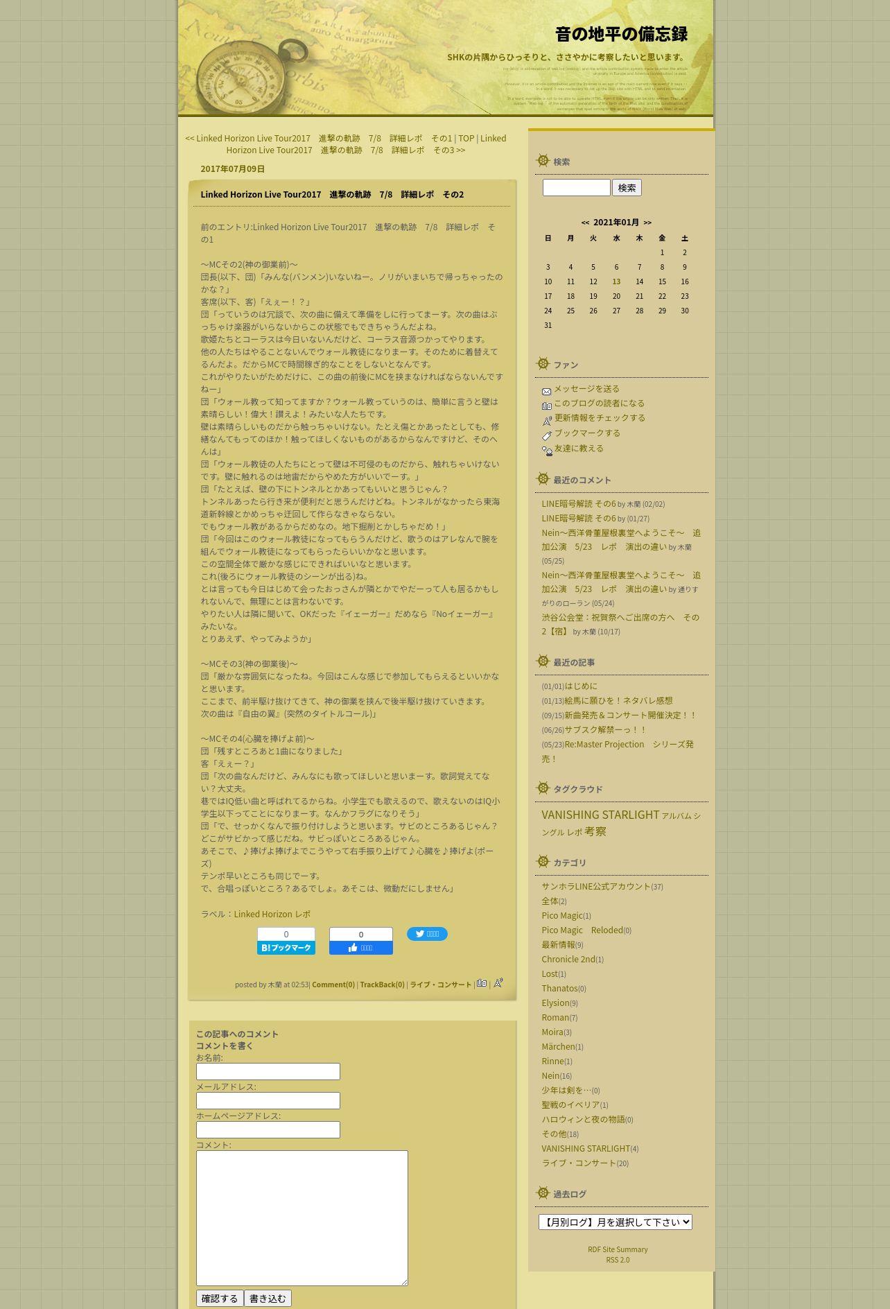Open the 月別ログ month selection dropdown

point(616,1222)
